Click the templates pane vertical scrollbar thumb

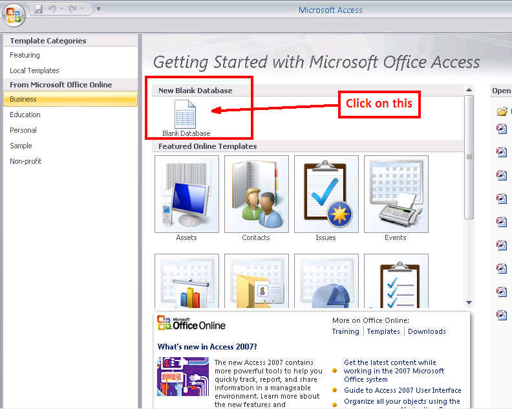(469, 157)
